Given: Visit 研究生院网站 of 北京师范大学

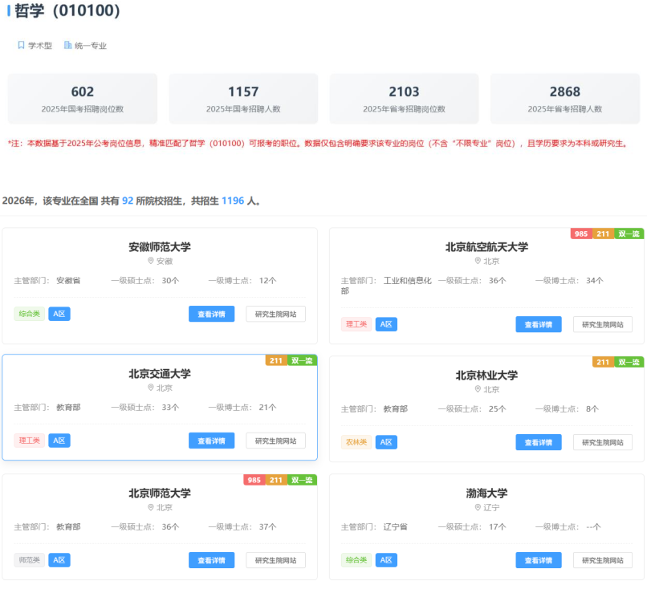Looking at the screenshot, I should coord(275,560).
